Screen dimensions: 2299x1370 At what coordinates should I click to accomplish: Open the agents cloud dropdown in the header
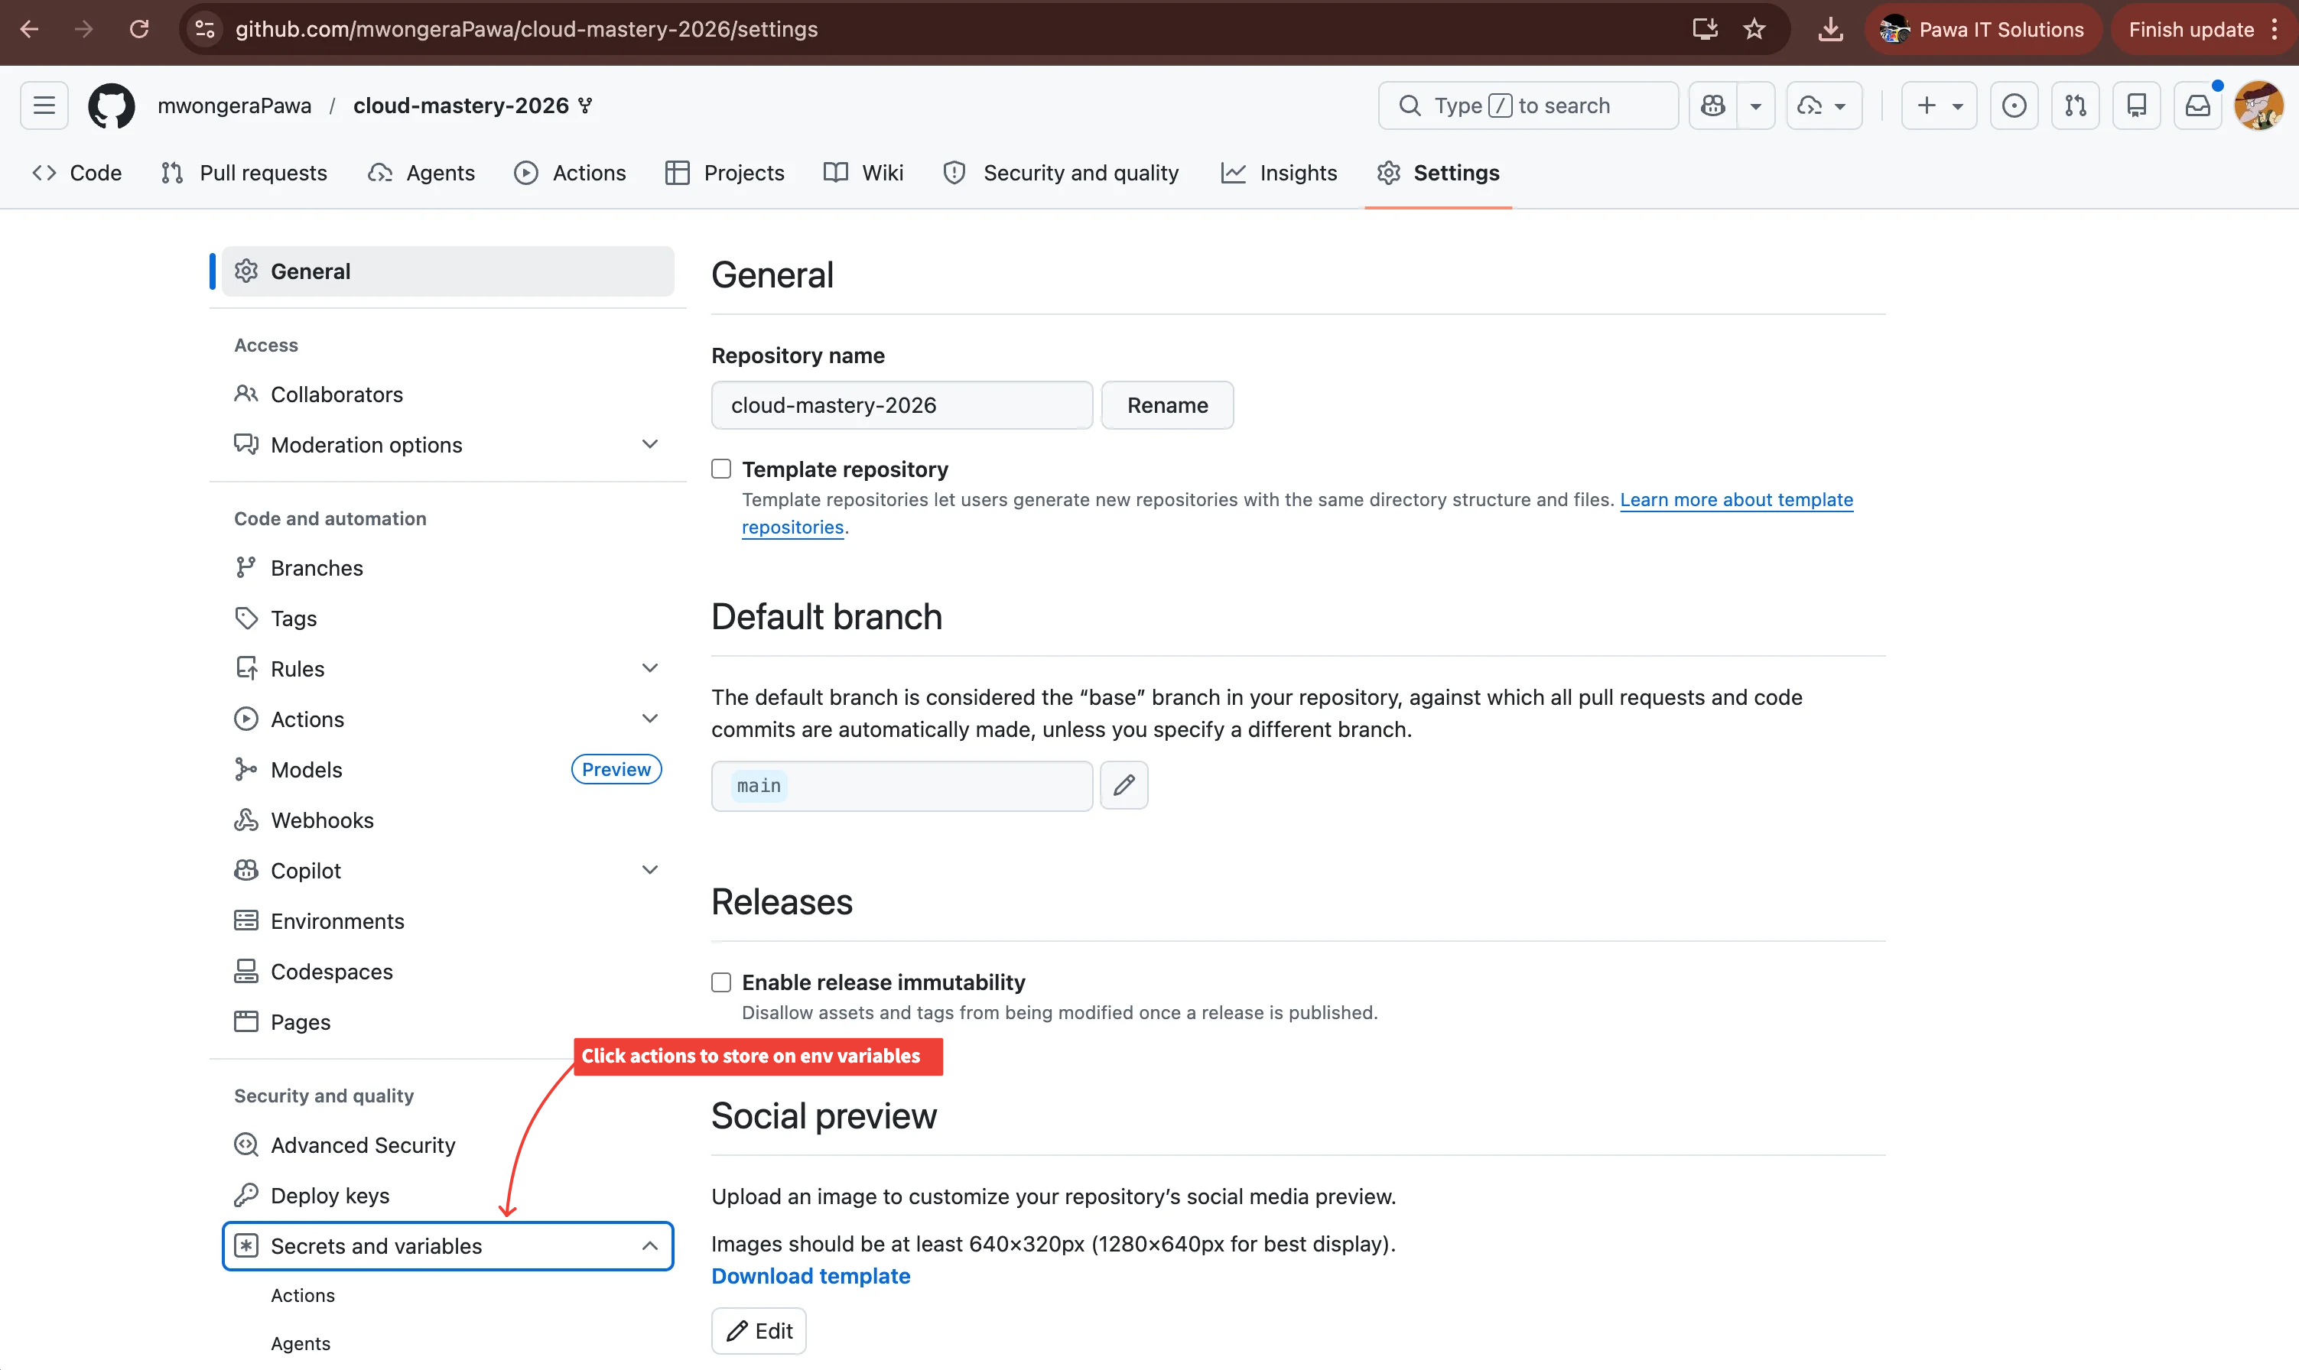pos(1823,106)
